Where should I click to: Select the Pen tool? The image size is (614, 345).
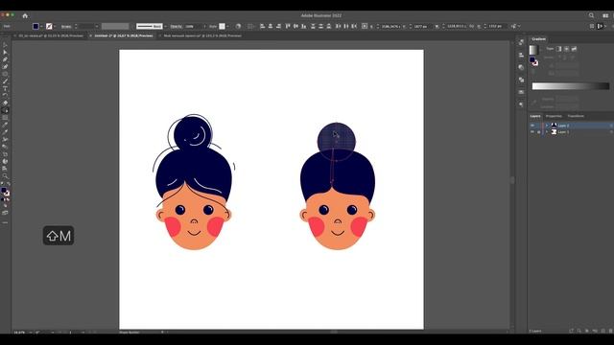[x=5, y=59]
